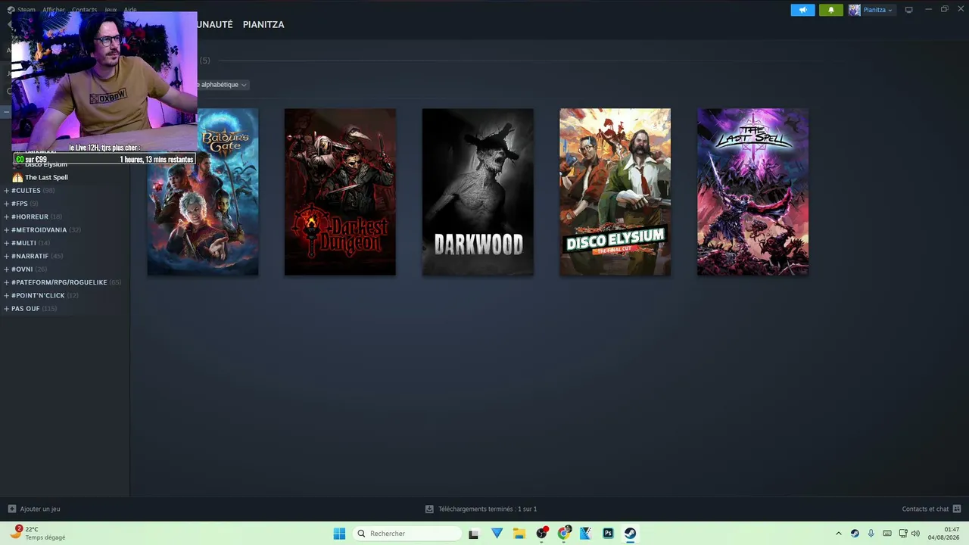Open the Contacts et chat grid icon

tap(957, 509)
